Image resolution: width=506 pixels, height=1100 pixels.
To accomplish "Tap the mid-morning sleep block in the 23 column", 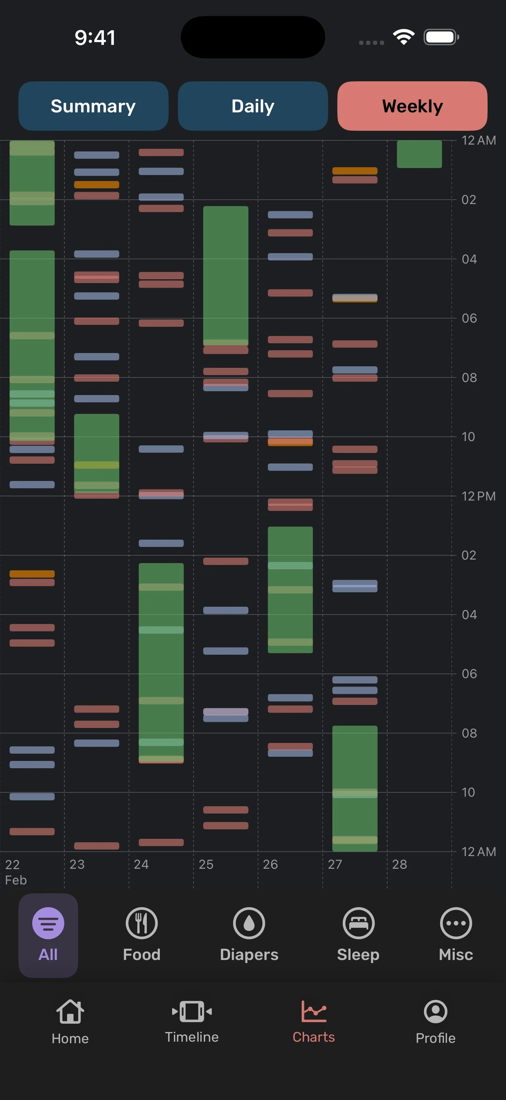I will coord(97,453).
